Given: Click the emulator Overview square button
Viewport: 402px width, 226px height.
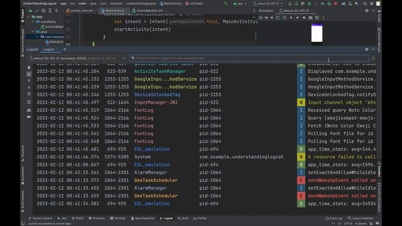Looking at the screenshot, I should 304,18.
